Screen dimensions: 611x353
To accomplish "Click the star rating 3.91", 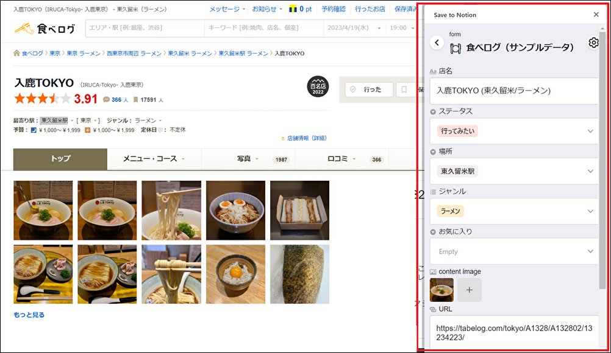I will click(x=55, y=99).
